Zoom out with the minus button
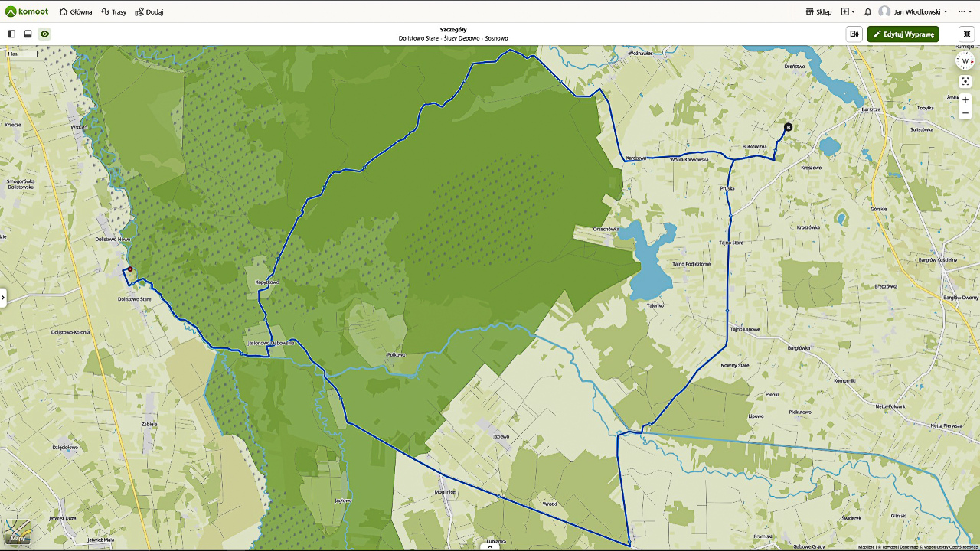 pos(965,113)
